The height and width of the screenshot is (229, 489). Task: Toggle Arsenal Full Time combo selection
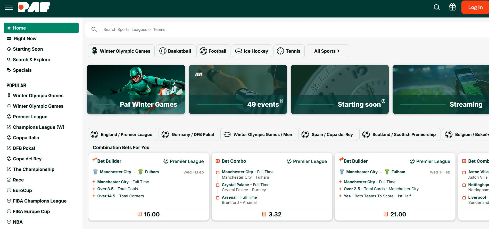[218, 198]
